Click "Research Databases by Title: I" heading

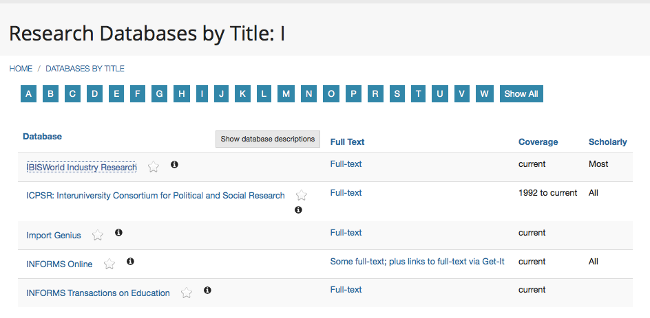point(147,34)
